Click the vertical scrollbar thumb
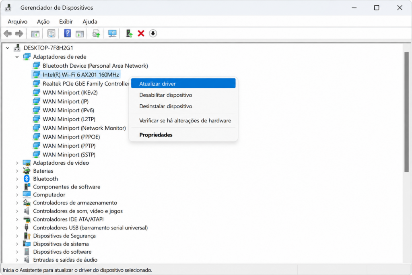Image resolution: width=412 pixels, height=275 pixels. (406, 112)
